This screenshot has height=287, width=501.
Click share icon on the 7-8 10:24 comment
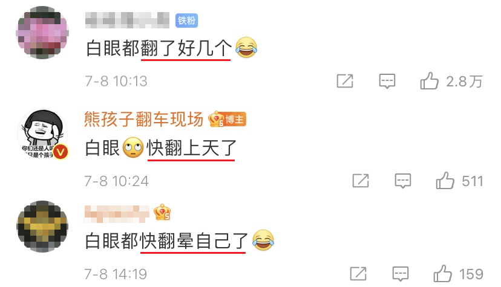[x=361, y=181]
